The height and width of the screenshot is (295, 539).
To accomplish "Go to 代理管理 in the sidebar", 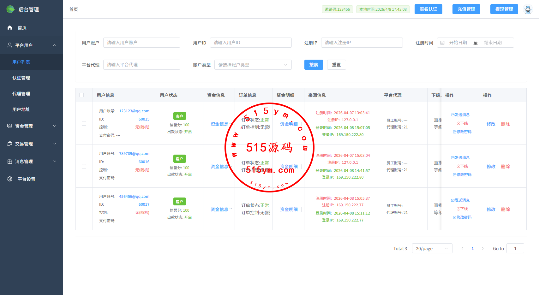I will click(x=21, y=94).
